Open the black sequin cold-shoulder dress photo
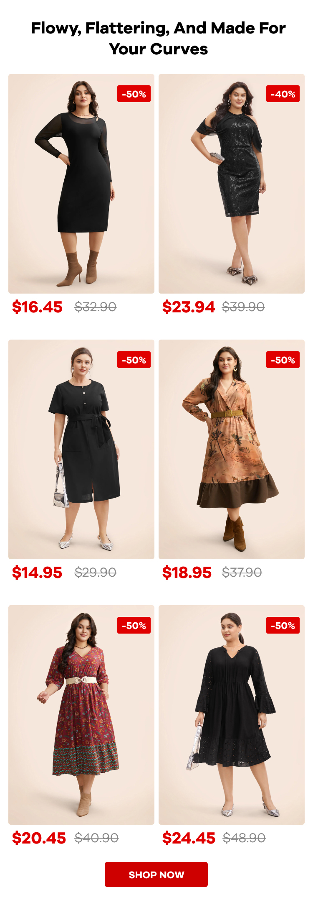 (x=232, y=184)
